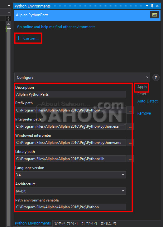Browse for Library path folder
This screenshot has width=163, height=227.
(x=130, y=159)
